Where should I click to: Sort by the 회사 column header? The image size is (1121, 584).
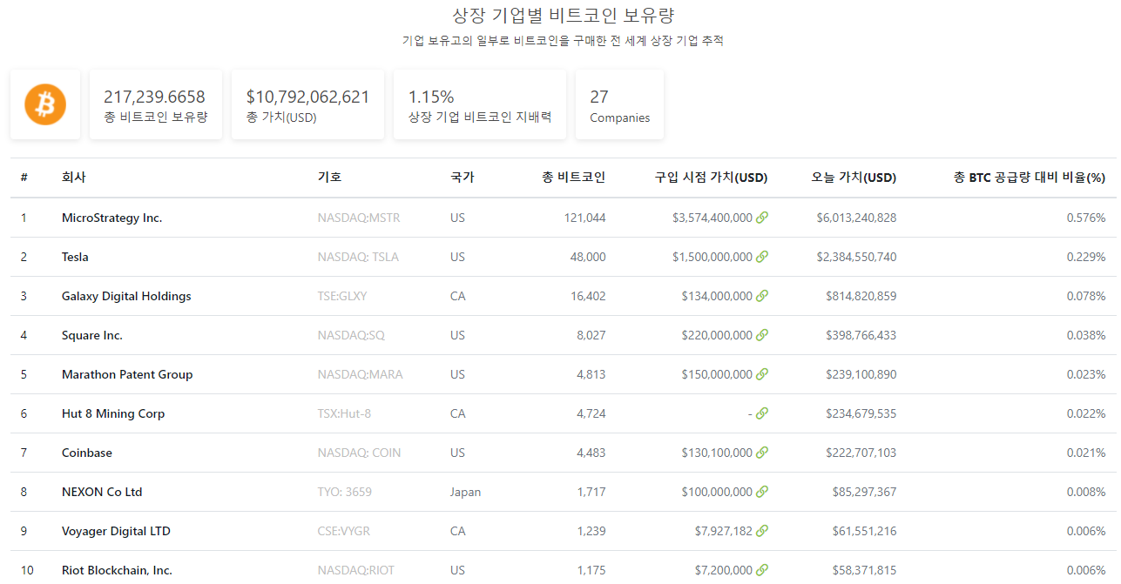click(74, 178)
